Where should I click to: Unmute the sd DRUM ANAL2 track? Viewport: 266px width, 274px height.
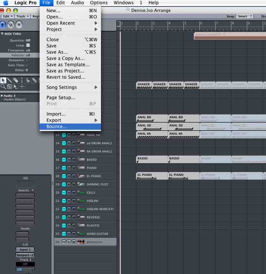pyautogui.click(x=64, y=143)
